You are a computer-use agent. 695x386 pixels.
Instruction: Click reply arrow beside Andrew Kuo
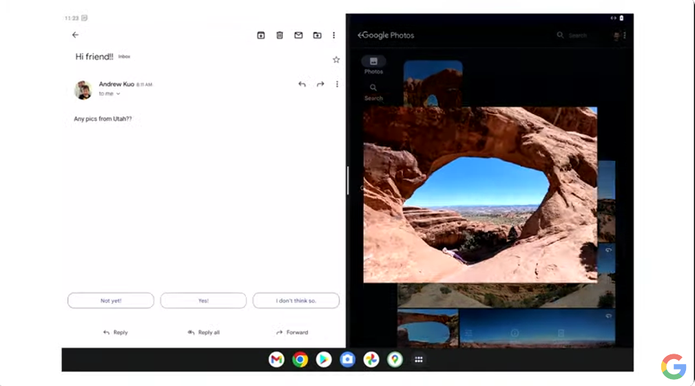302,84
